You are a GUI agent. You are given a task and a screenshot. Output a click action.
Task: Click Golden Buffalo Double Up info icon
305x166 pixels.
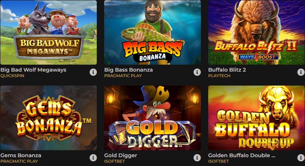tap(301, 158)
